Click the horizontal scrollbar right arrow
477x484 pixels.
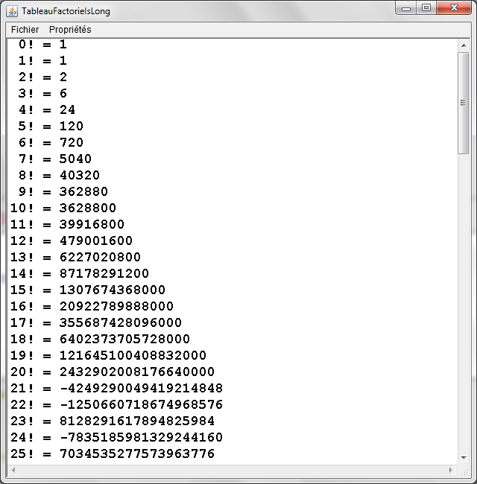[x=451, y=471]
